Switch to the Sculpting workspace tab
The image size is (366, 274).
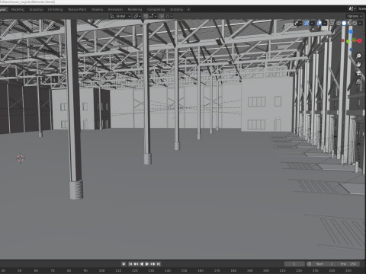pyautogui.click(x=36, y=9)
